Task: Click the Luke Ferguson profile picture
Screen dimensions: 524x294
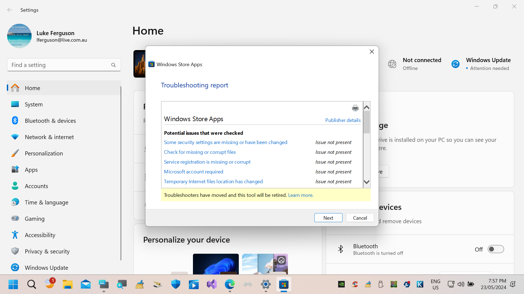Action: pos(19,36)
